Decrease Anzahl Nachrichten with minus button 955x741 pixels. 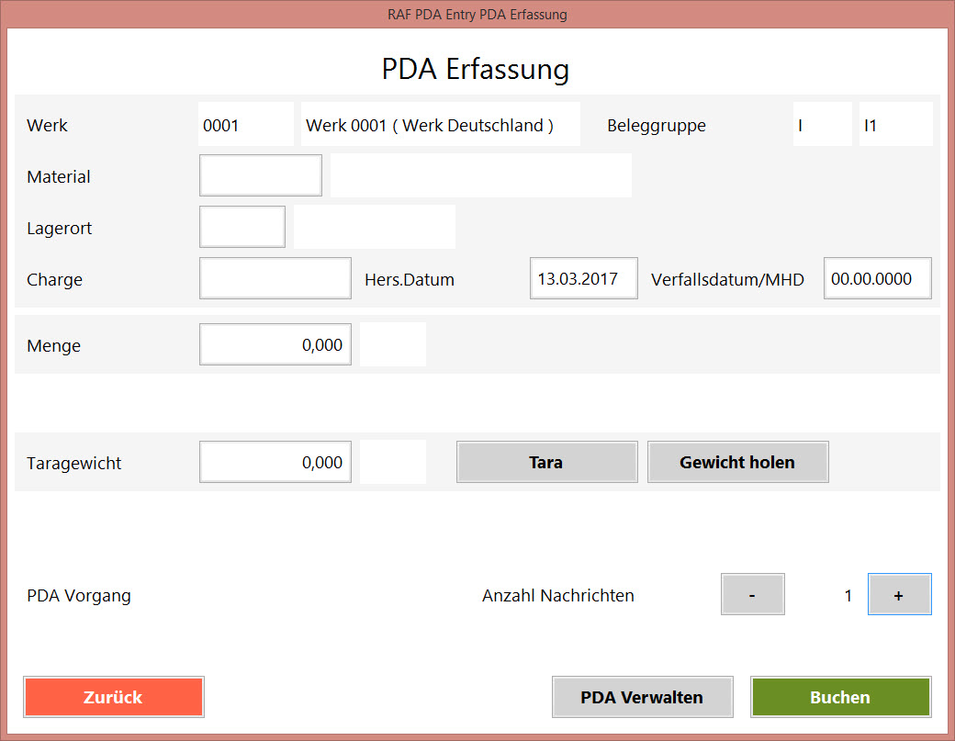click(752, 595)
